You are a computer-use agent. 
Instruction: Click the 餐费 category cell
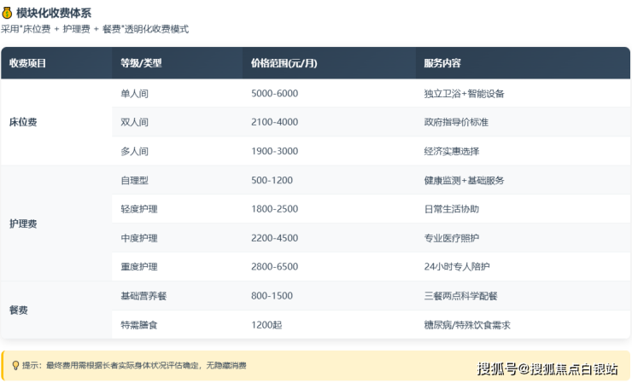pos(18,310)
